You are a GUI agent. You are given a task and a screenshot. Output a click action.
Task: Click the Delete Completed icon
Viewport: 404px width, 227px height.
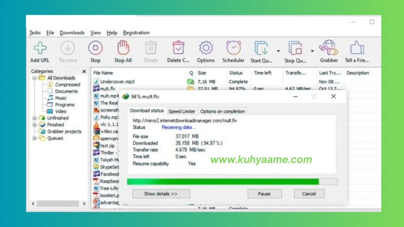point(178,48)
